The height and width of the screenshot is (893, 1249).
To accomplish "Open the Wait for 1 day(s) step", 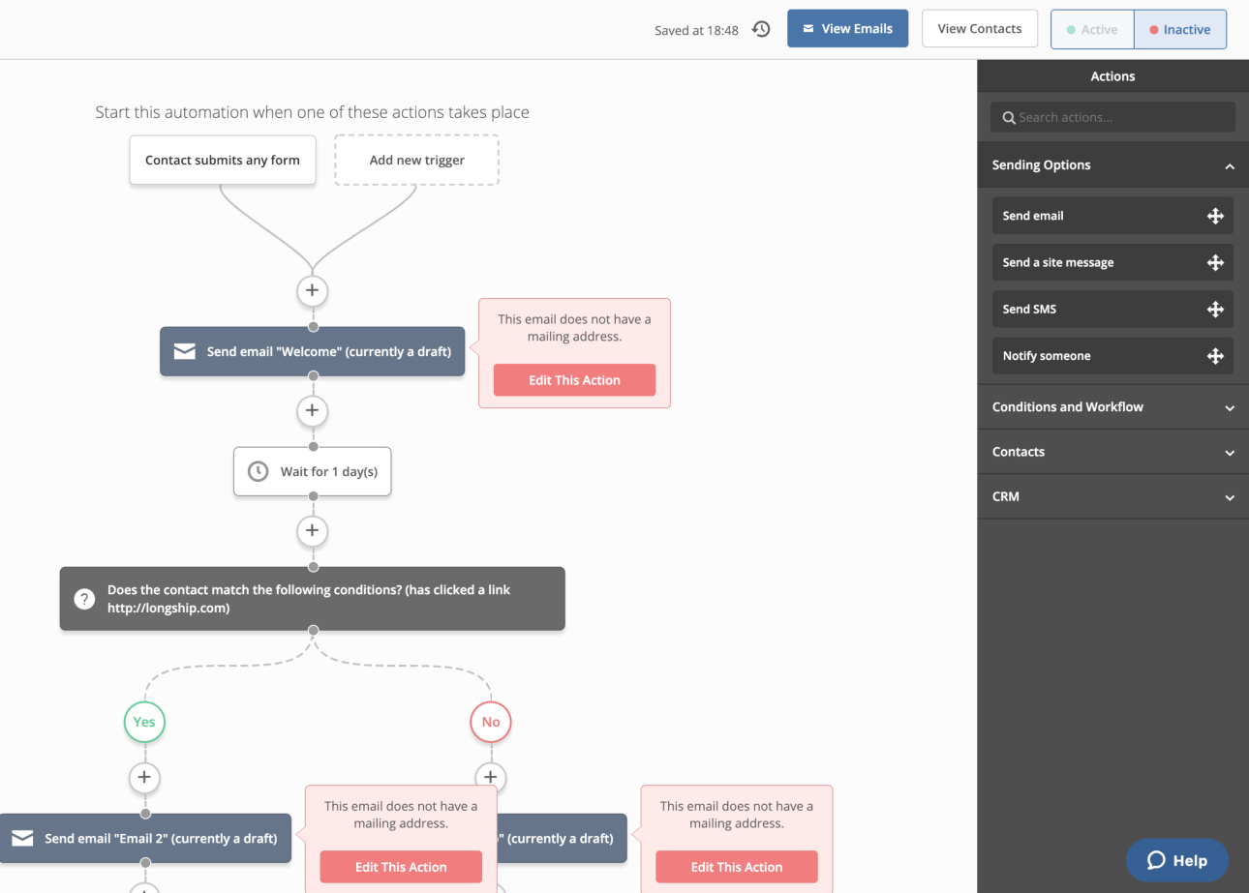I will point(312,471).
